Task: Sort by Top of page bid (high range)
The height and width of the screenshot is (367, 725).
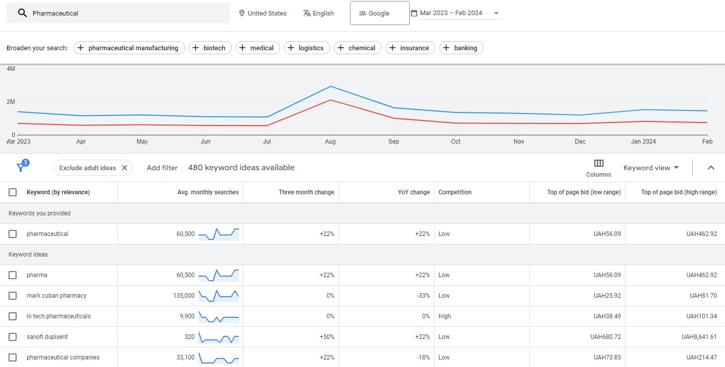Action: (679, 192)
